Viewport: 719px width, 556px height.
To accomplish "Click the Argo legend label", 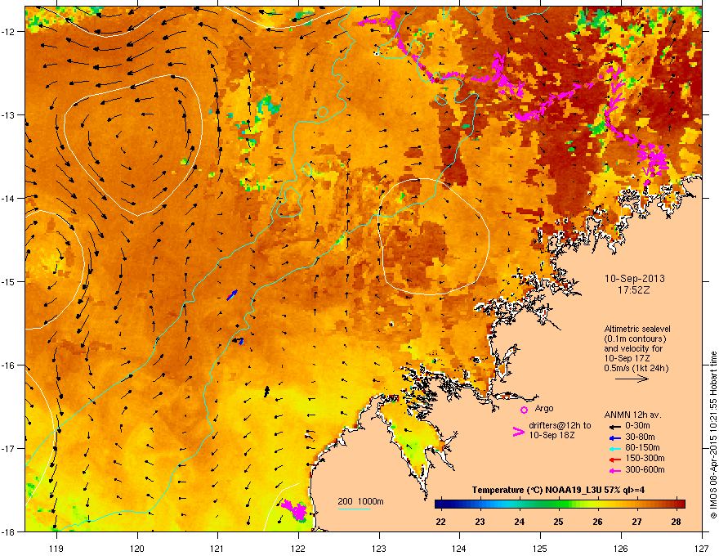I will (544, 408).
